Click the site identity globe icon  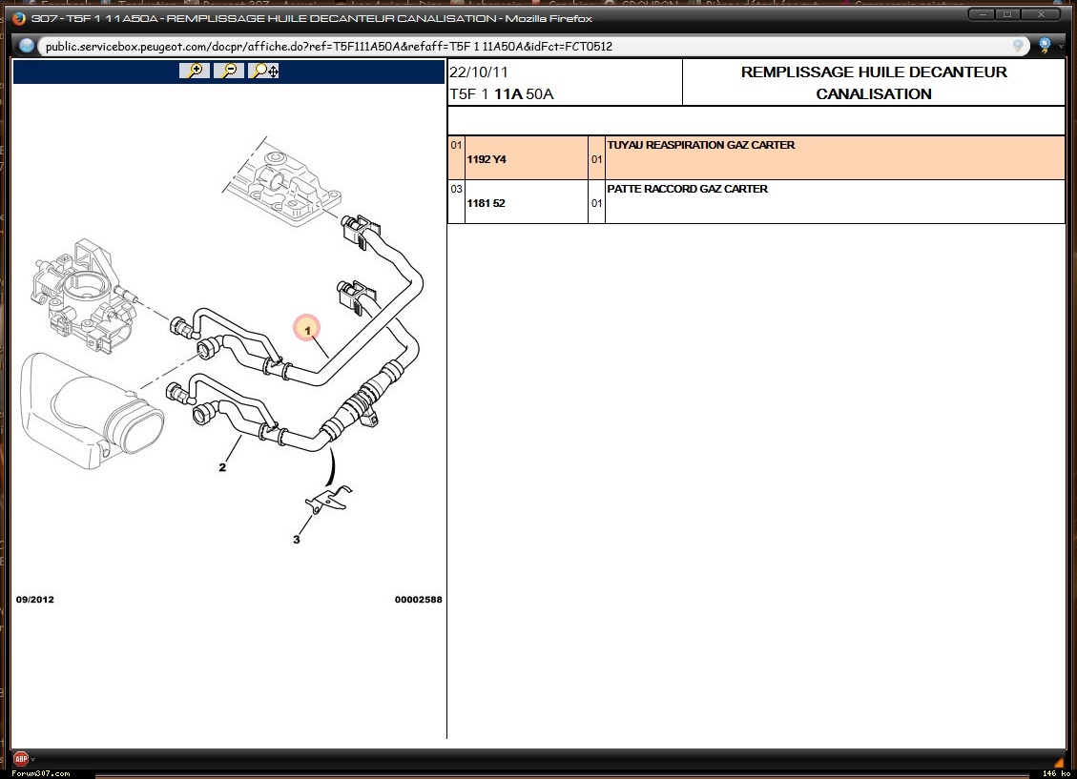coord(27,46)
